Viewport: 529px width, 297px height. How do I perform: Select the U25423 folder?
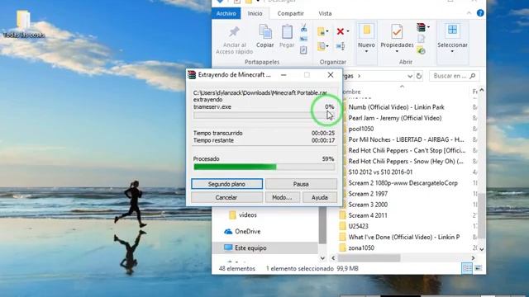[358, 226]
